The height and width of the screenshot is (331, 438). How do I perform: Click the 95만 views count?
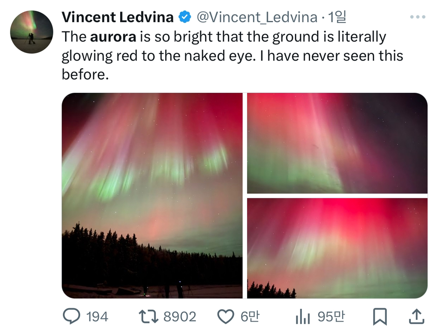pos(331,317)
